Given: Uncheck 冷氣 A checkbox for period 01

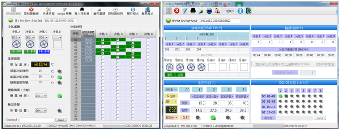Looking at the screenshot, I should pos(103,40).
